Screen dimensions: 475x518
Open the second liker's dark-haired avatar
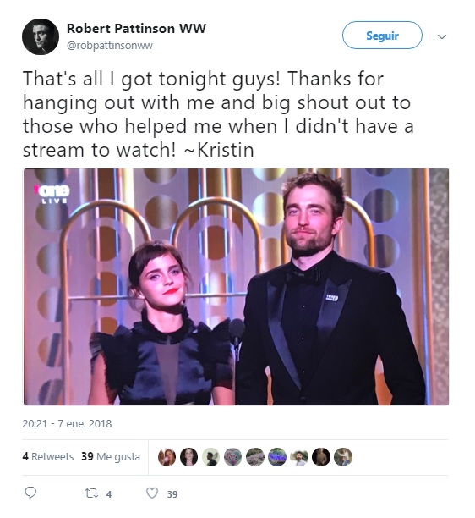pyautogui.click(x=189, y=457)
